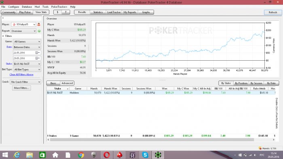Click the green report status icon
The height and width of the screenshot is (159, 283).
39,31
